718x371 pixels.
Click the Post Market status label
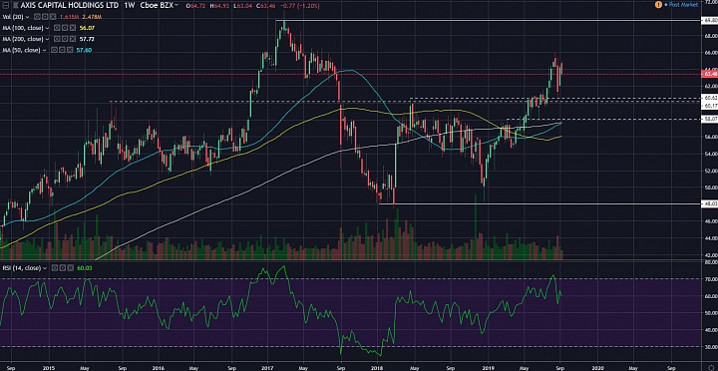[x=683, y=5]
